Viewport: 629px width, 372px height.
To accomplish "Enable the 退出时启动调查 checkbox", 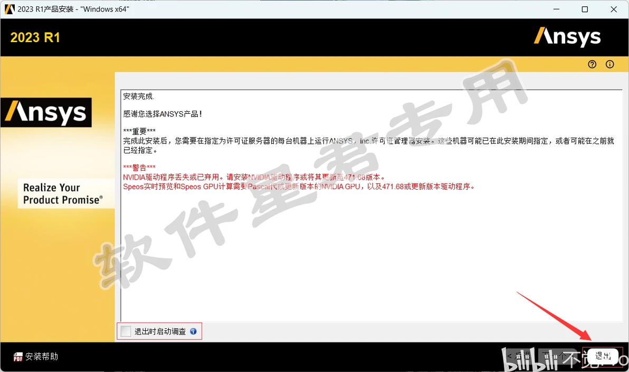I will tap(126, 331).
